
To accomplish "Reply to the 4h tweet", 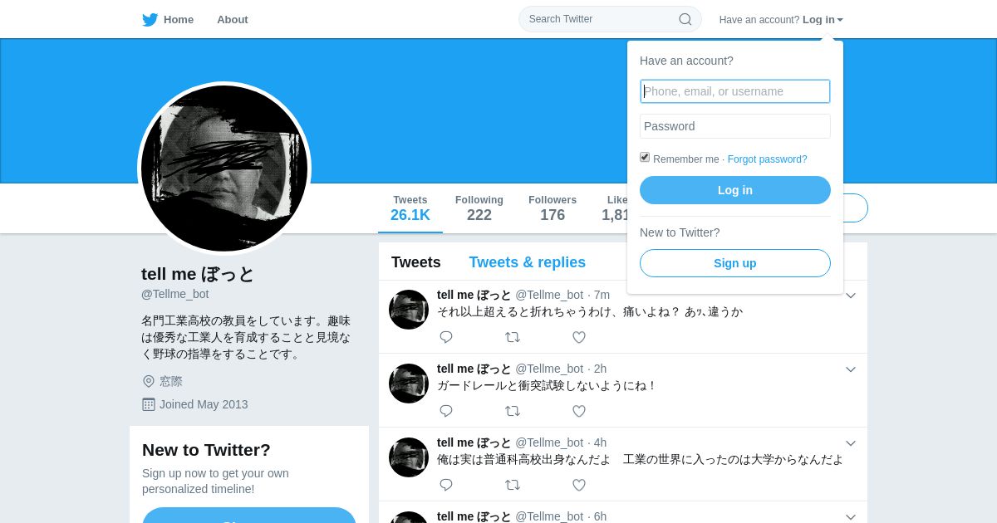I will [446, 485].
